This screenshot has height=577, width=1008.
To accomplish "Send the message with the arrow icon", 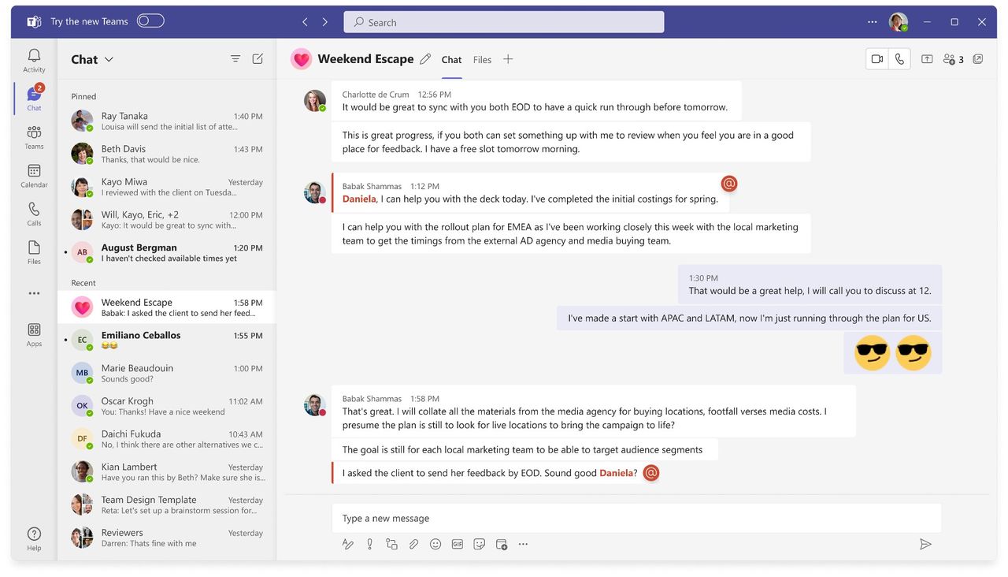I will [x=925, y=544].
